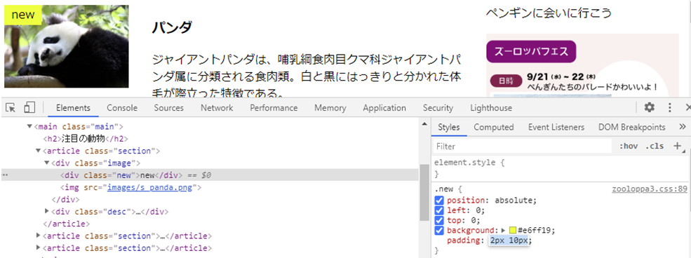
Task: Toggle the .cls class editor button
Action: (x=655, y=146)
